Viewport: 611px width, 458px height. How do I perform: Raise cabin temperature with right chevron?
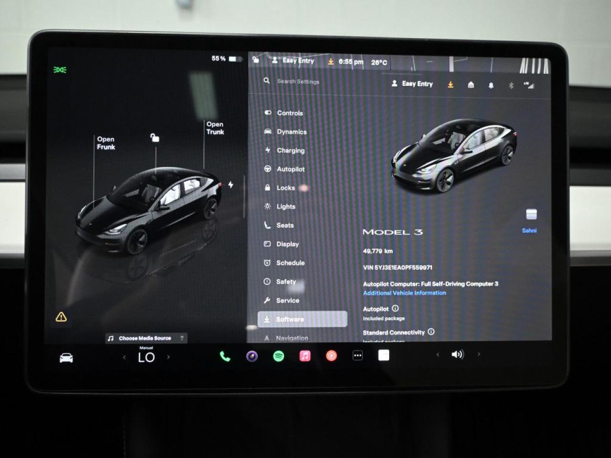(x=168, y=357)
